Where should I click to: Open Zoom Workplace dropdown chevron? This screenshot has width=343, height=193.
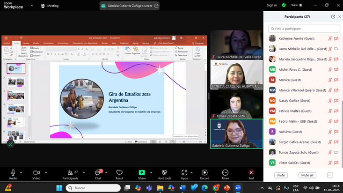32,6
